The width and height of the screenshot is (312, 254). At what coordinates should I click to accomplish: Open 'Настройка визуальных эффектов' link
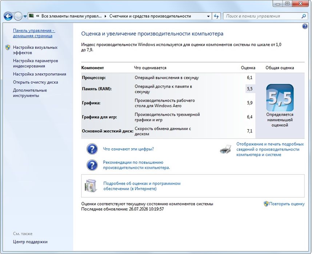pos(35,50)
